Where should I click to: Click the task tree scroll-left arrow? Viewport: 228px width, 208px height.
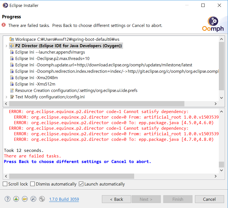pos(6,104)
